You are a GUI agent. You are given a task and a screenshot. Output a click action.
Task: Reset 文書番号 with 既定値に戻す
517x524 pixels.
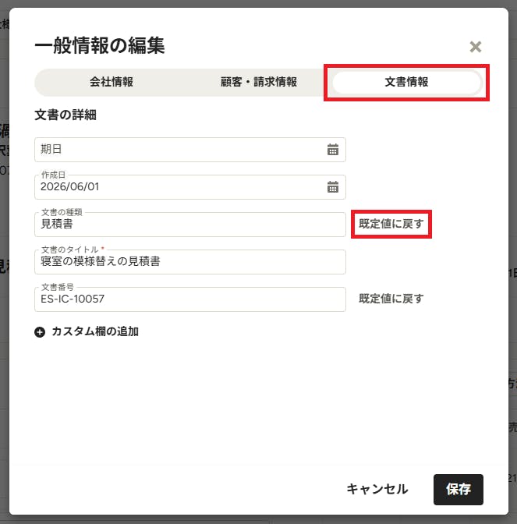391,299
